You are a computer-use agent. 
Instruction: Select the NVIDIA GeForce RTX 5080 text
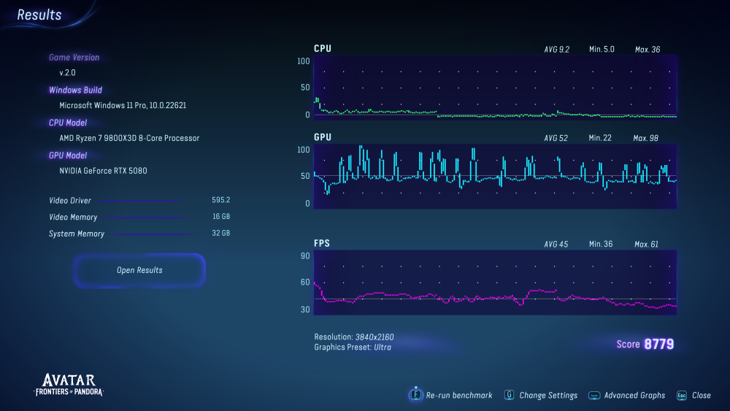108,171
